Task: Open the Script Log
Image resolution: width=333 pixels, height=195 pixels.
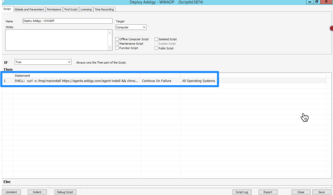Action: 242,192
